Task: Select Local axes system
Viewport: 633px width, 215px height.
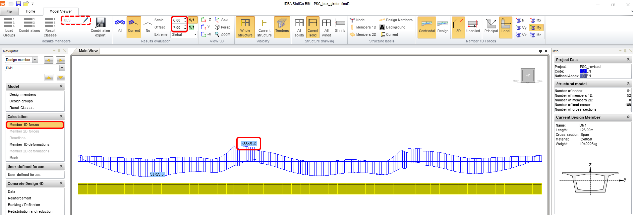Action: point(506,27)
